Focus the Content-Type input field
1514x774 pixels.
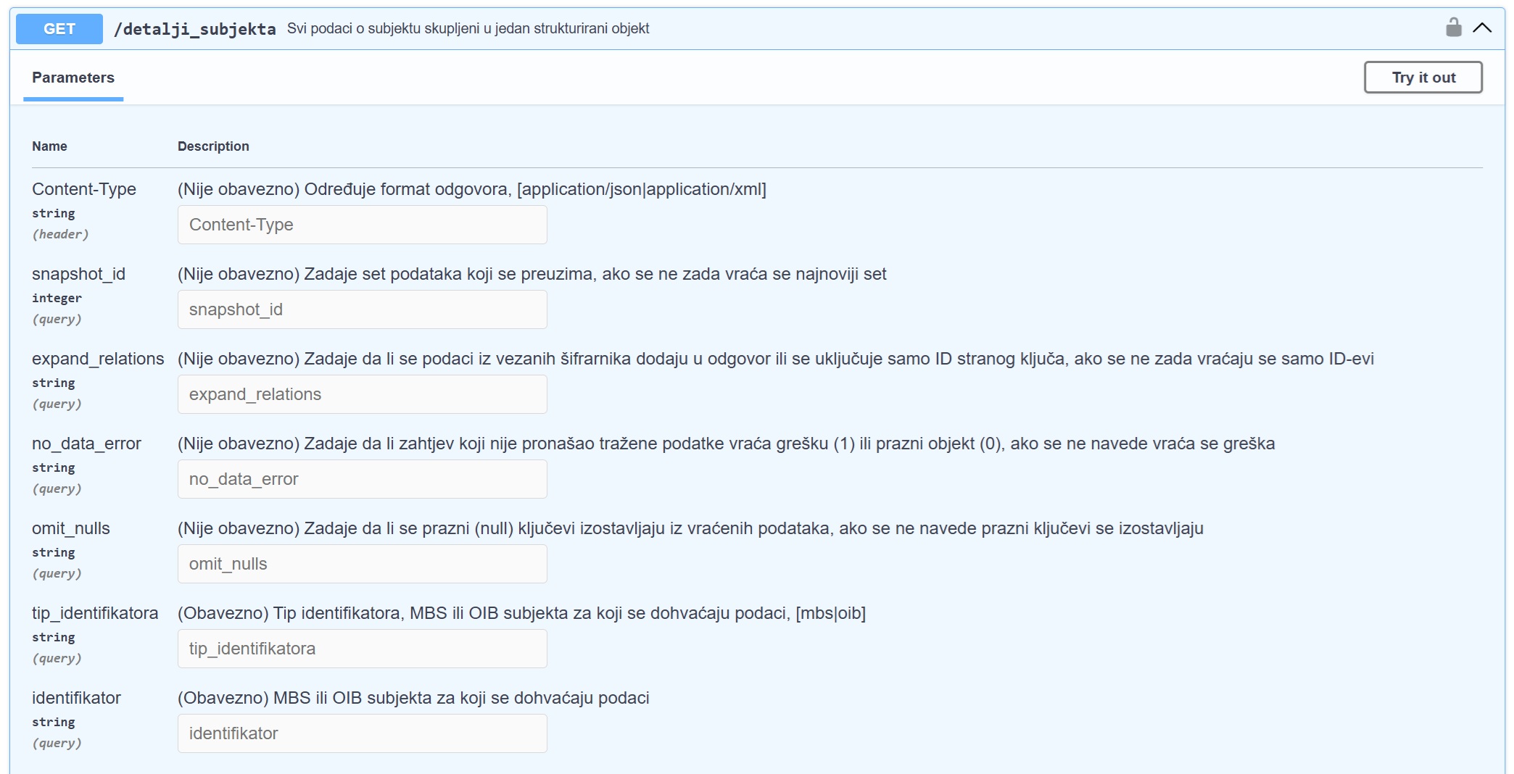(362, 225)
